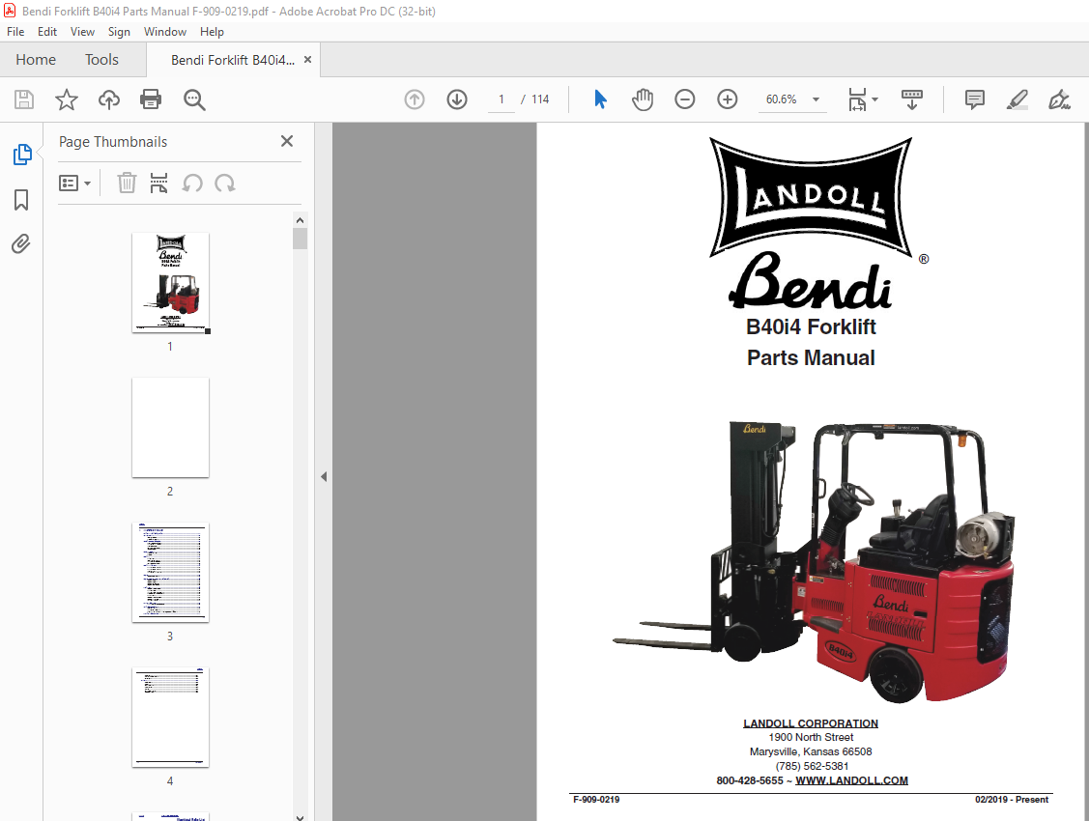Delete selected page trash icon

coord(127,184)
